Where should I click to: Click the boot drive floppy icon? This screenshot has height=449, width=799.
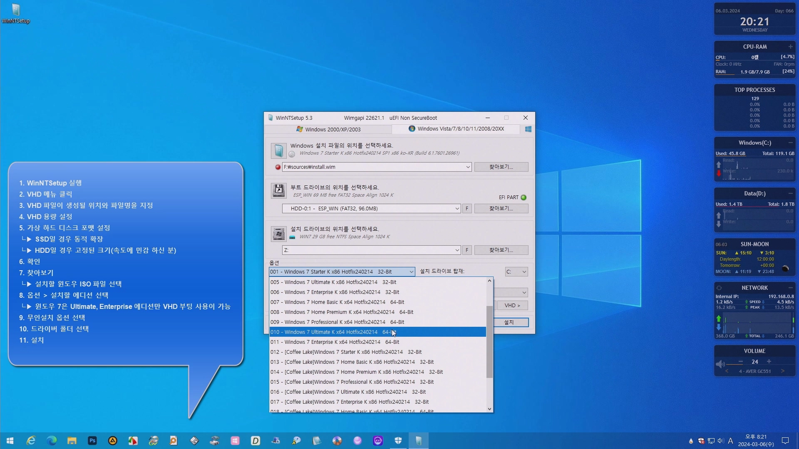point(278,191)
